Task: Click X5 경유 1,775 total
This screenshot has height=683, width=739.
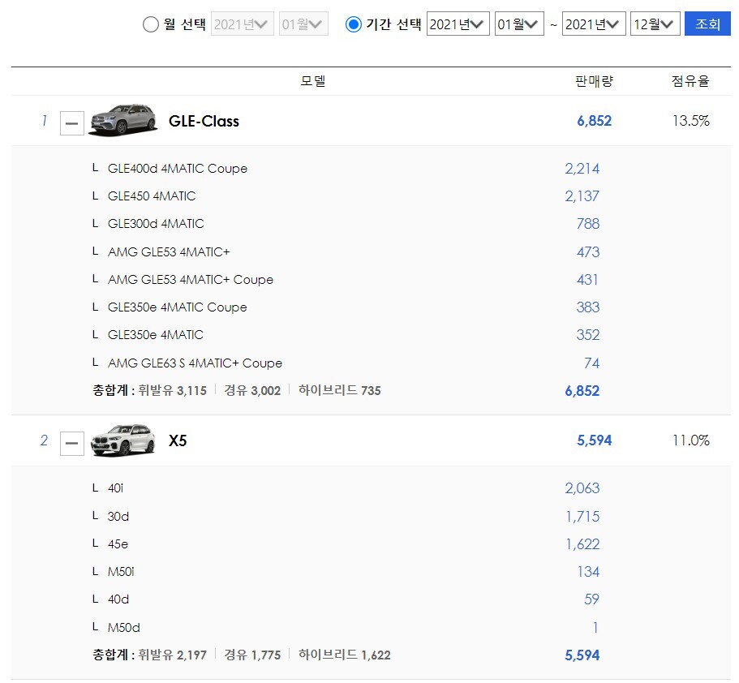Action: [252, 655]
